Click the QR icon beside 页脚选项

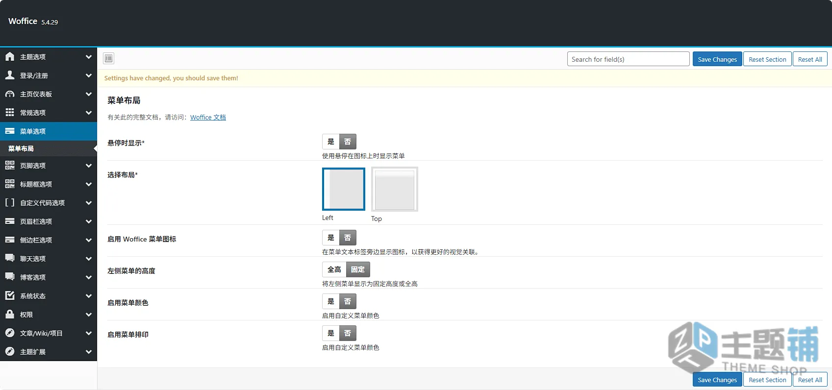(x=10, y=166)
